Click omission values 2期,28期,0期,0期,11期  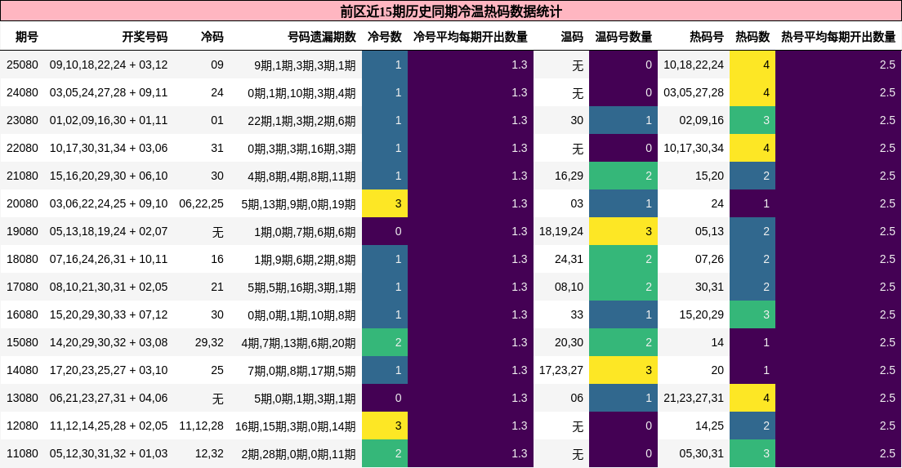point(298,454)
